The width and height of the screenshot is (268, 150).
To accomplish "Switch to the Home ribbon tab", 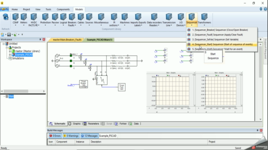I will pyautogui.click(x=15, y=9).
